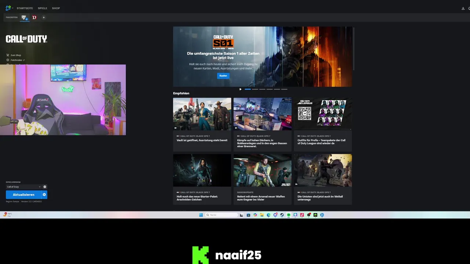This screenshot has width=470, height=264.
Task: Click the version number text
Action: [x=31, y=201]
